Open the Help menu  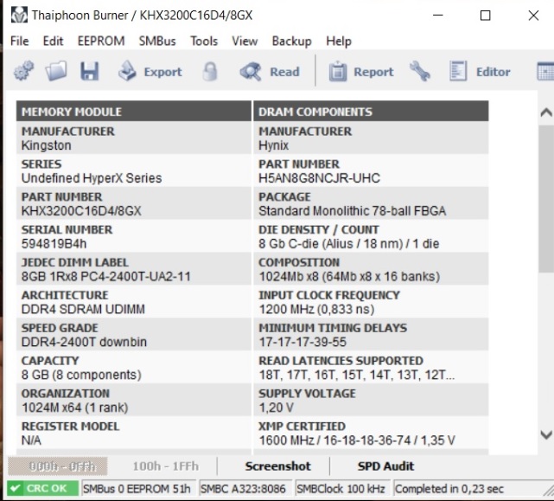point(339,41)
